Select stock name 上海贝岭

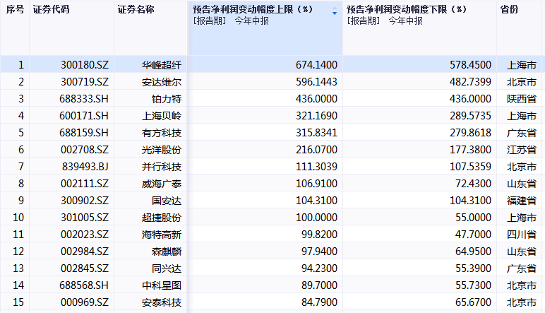[162, 115]
